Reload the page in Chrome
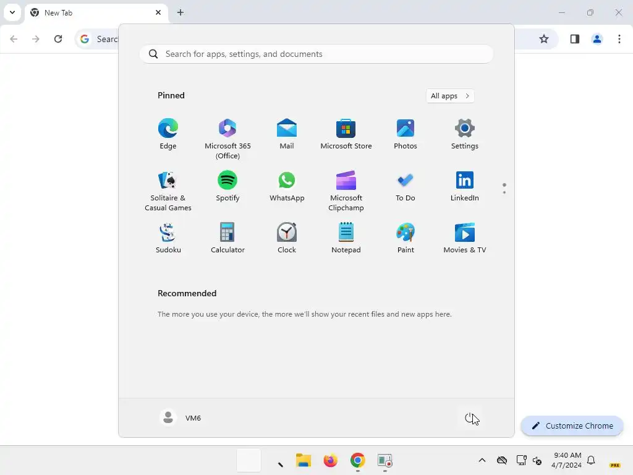This screenshot has height=475, width=633. point(58,39)
